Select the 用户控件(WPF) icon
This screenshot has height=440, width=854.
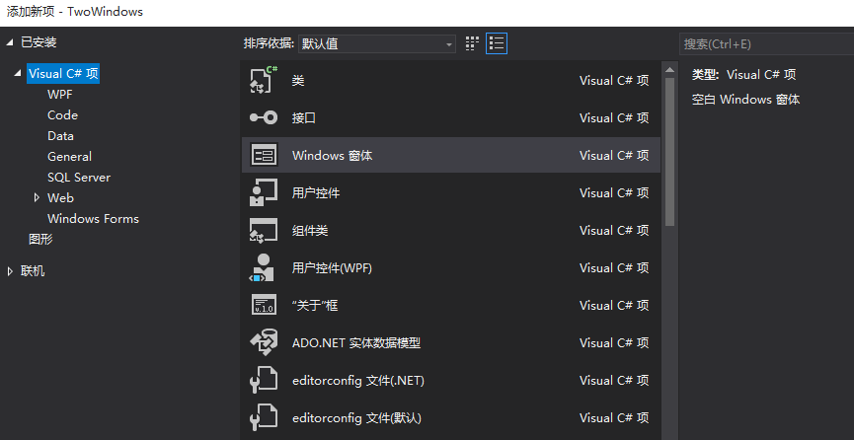click(x=264, y=268)
